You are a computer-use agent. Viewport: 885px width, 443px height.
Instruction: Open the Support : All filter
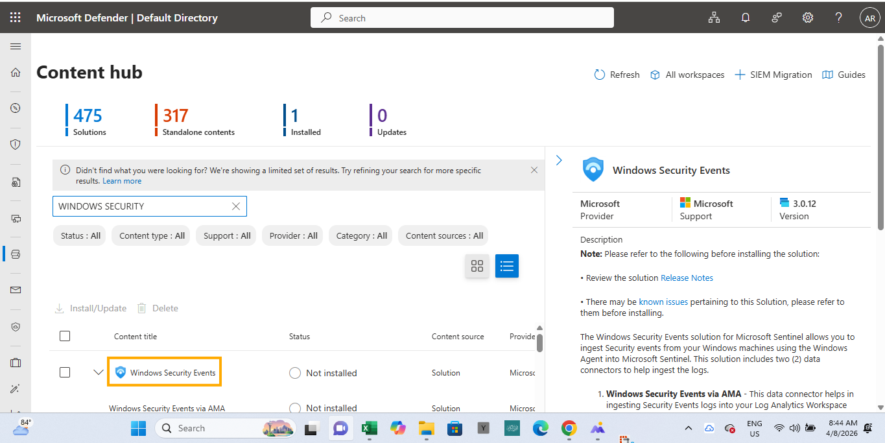coord(227,235)
